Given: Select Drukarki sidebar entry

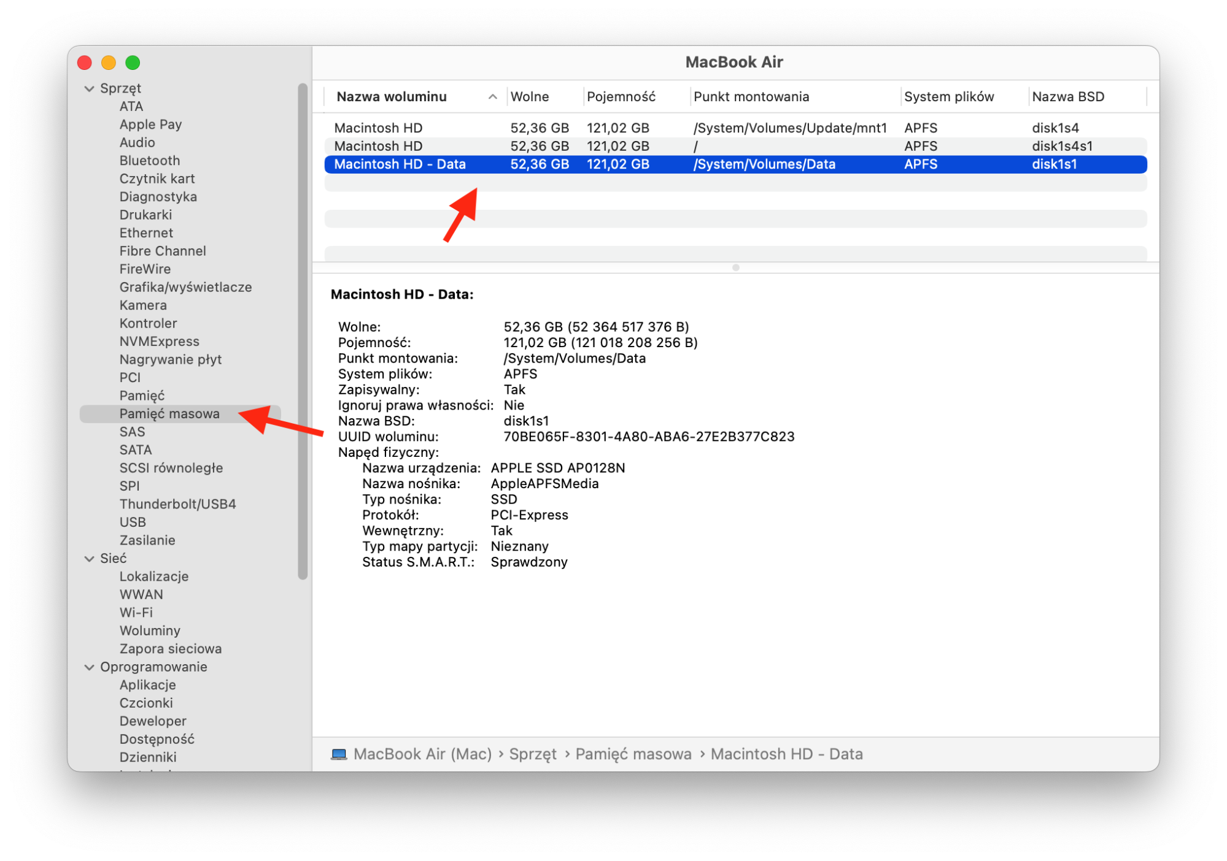Looking at the screenshot, I should click(x=145, y=215).
